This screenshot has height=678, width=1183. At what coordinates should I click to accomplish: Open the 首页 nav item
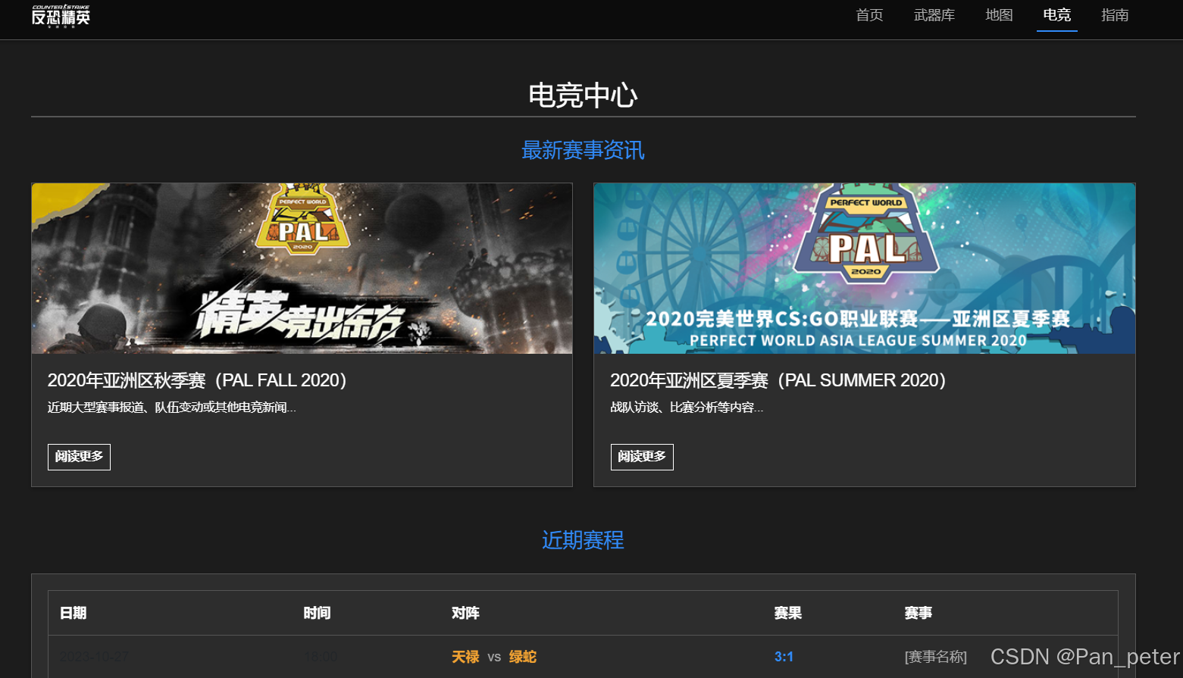pos(869,15)
